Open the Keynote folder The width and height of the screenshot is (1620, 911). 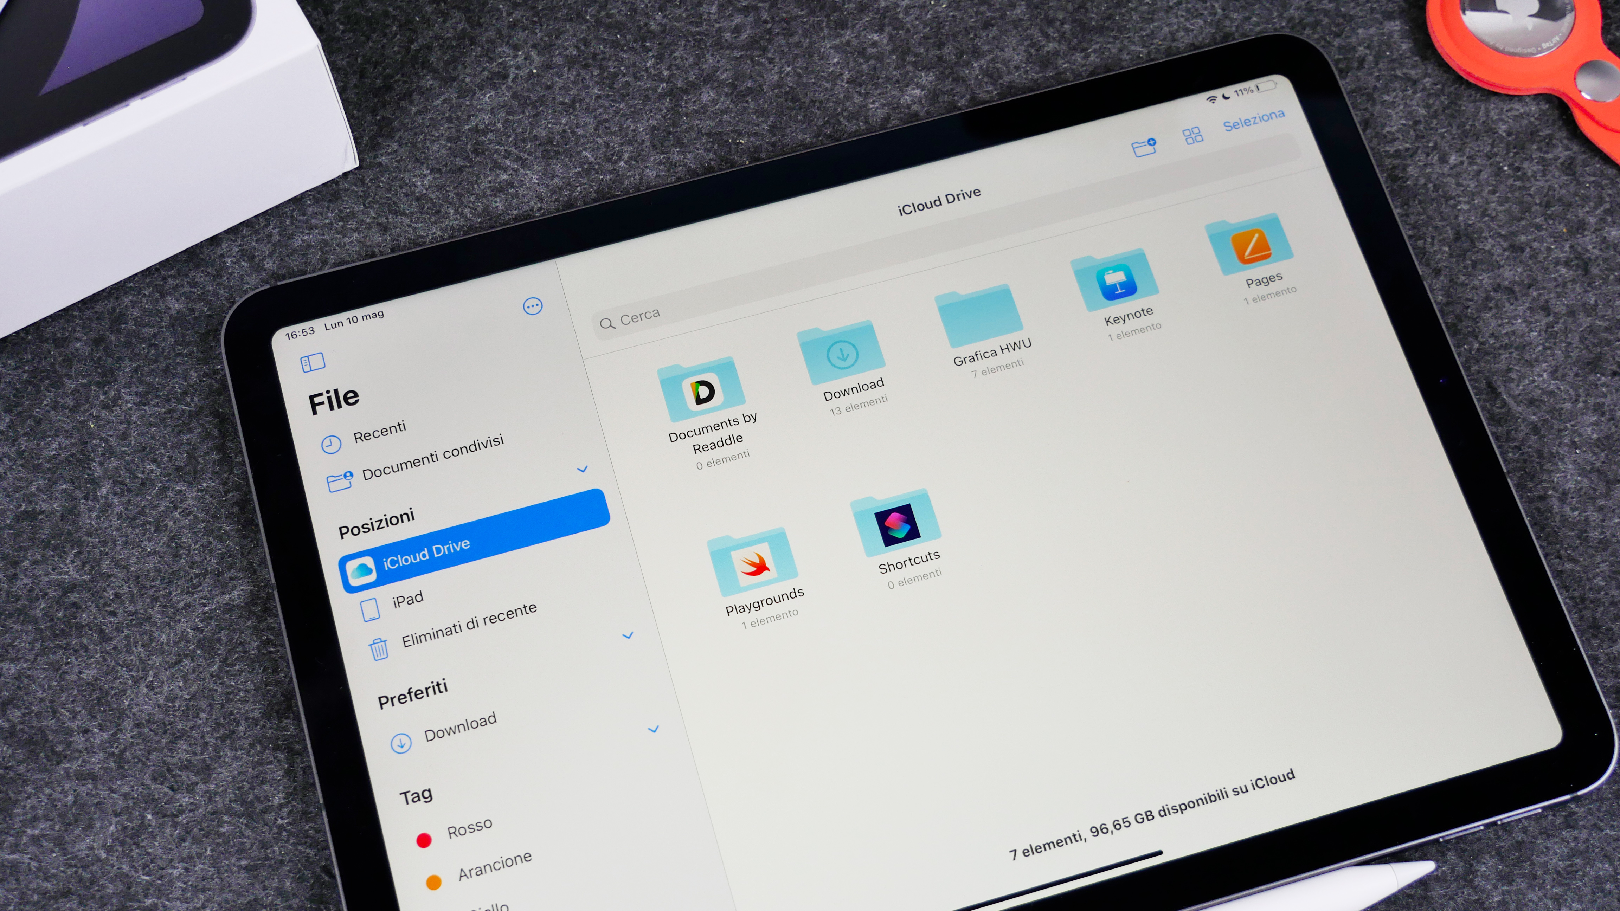click(1115, 280)
